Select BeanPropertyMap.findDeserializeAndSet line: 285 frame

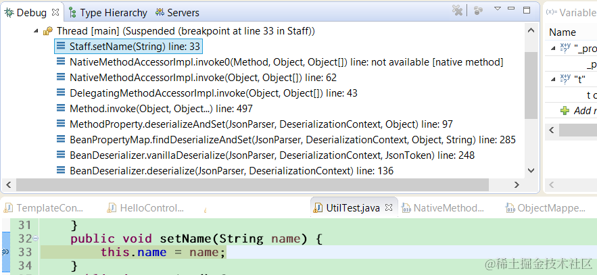[x=292, y=140]
